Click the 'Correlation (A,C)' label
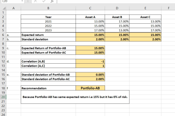Screen dimensions: 175x116 point(48,66)
